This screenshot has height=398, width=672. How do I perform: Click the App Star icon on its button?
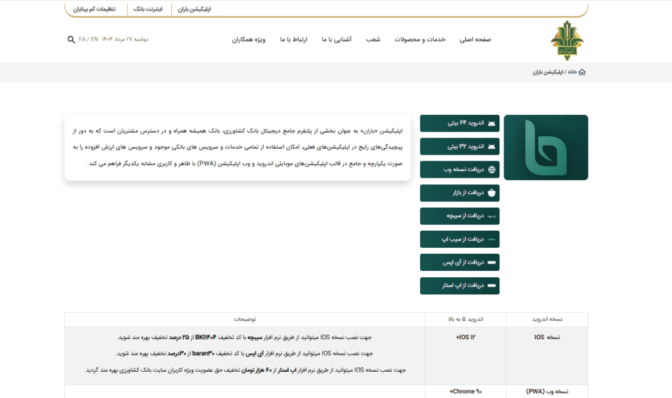(x=492, y=285)
